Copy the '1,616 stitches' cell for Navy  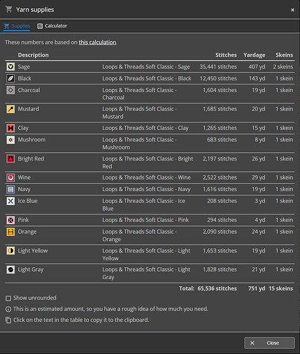[220, 189]
